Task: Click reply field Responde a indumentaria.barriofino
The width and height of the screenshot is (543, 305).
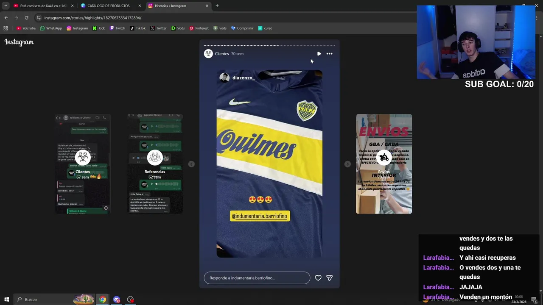Action: click(257, 278)
